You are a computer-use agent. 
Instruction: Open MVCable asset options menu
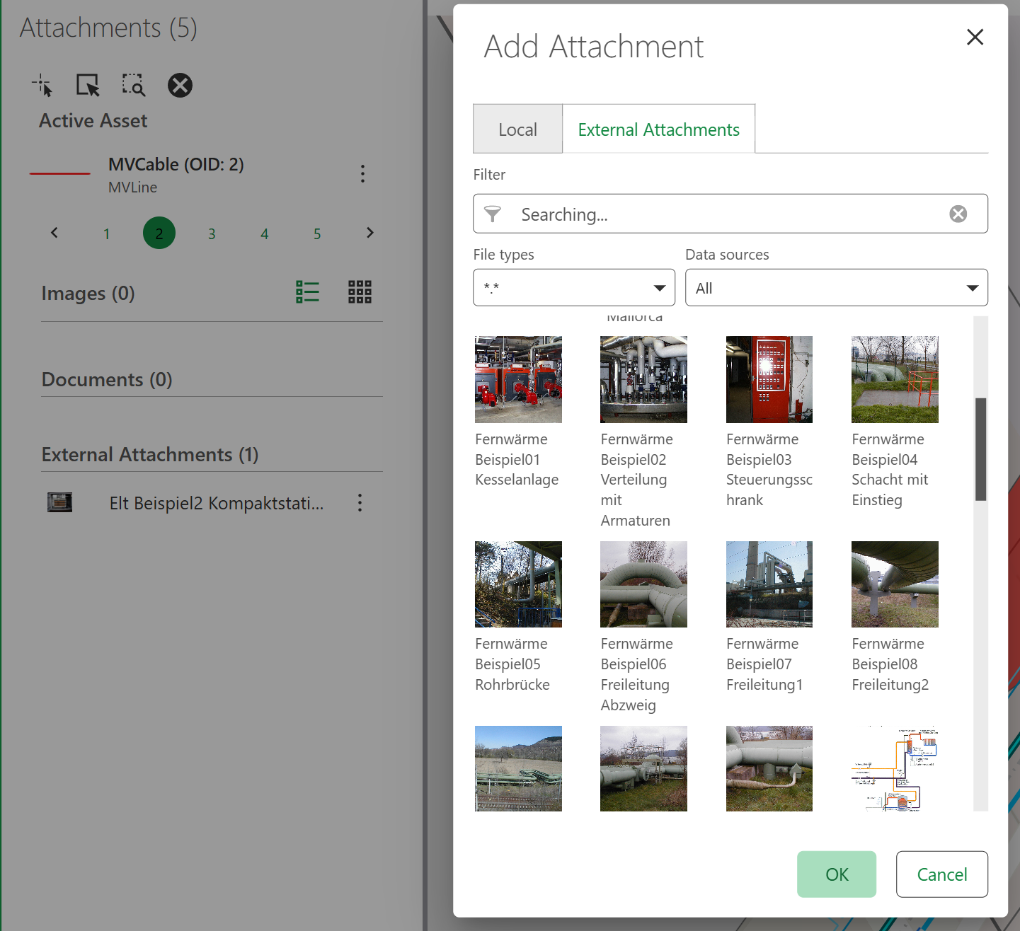coord(362,174)
